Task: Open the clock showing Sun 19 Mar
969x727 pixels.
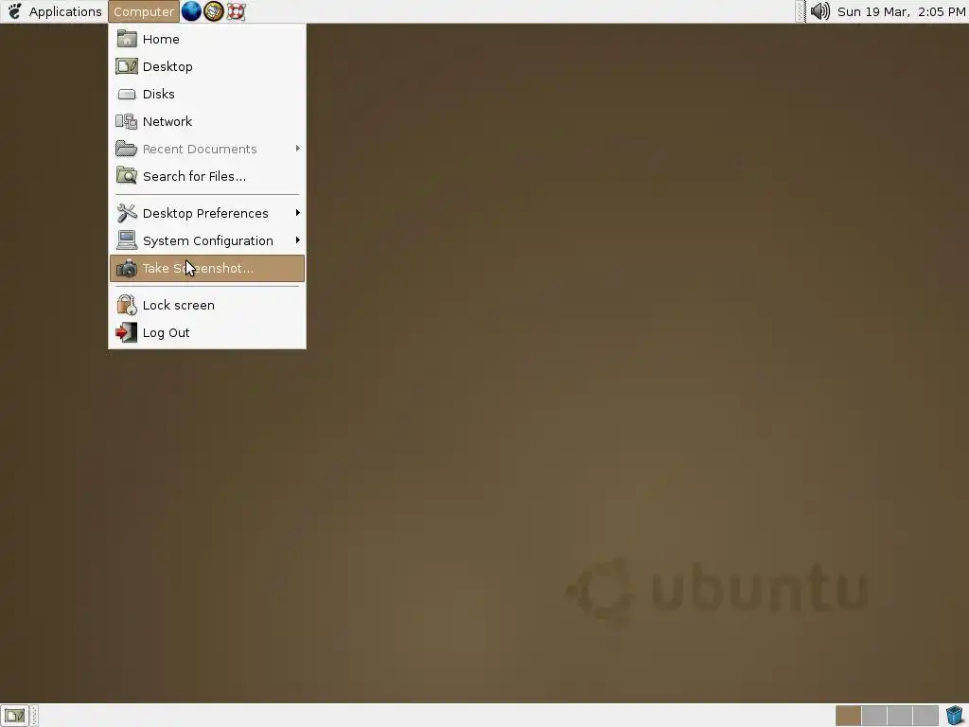Action: coord(901,11)
